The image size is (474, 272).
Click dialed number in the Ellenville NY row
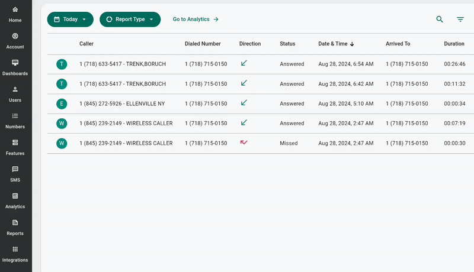206,103
